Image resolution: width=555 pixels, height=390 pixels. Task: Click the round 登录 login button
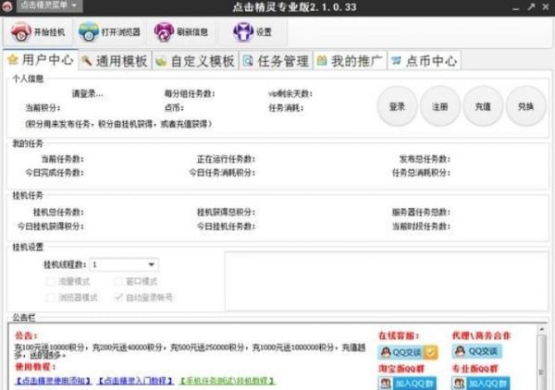tap(397, 106)
